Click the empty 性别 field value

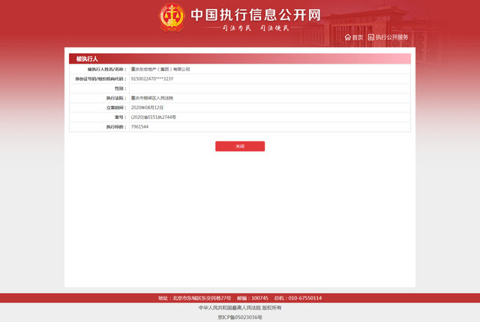[x=270, y=88]
